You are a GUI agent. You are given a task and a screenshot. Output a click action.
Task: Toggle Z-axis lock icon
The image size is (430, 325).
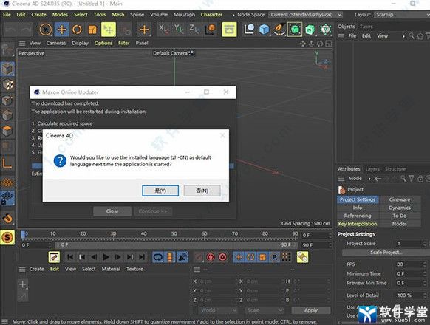194,29
